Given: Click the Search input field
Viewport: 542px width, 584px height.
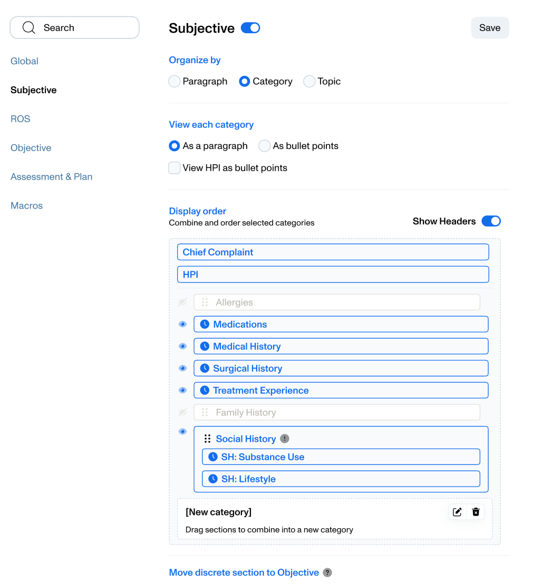Looking at the screenshot, I should point(75,27).
